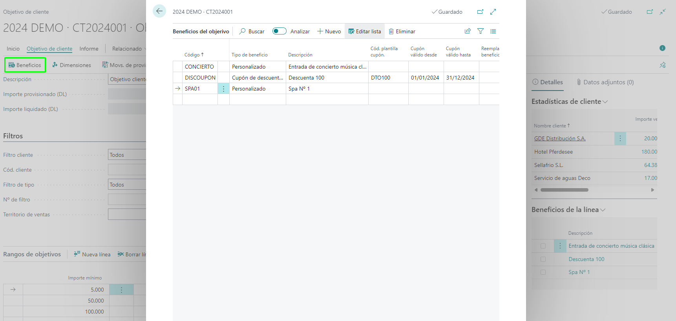Switch to Datos adjuntos (0) tab
676x321 pixels.
tap(605, 82)
